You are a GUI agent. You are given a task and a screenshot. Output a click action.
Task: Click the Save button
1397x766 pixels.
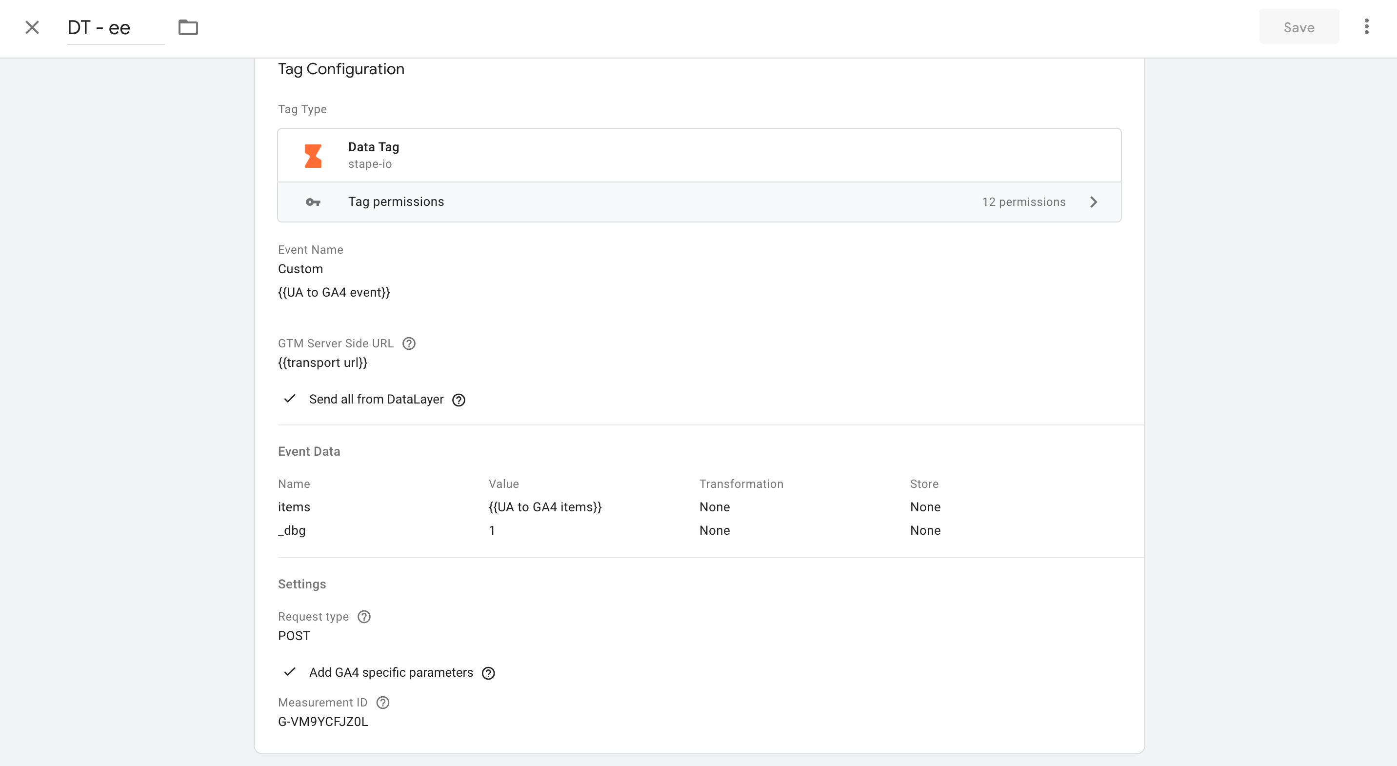[1298, 27]
